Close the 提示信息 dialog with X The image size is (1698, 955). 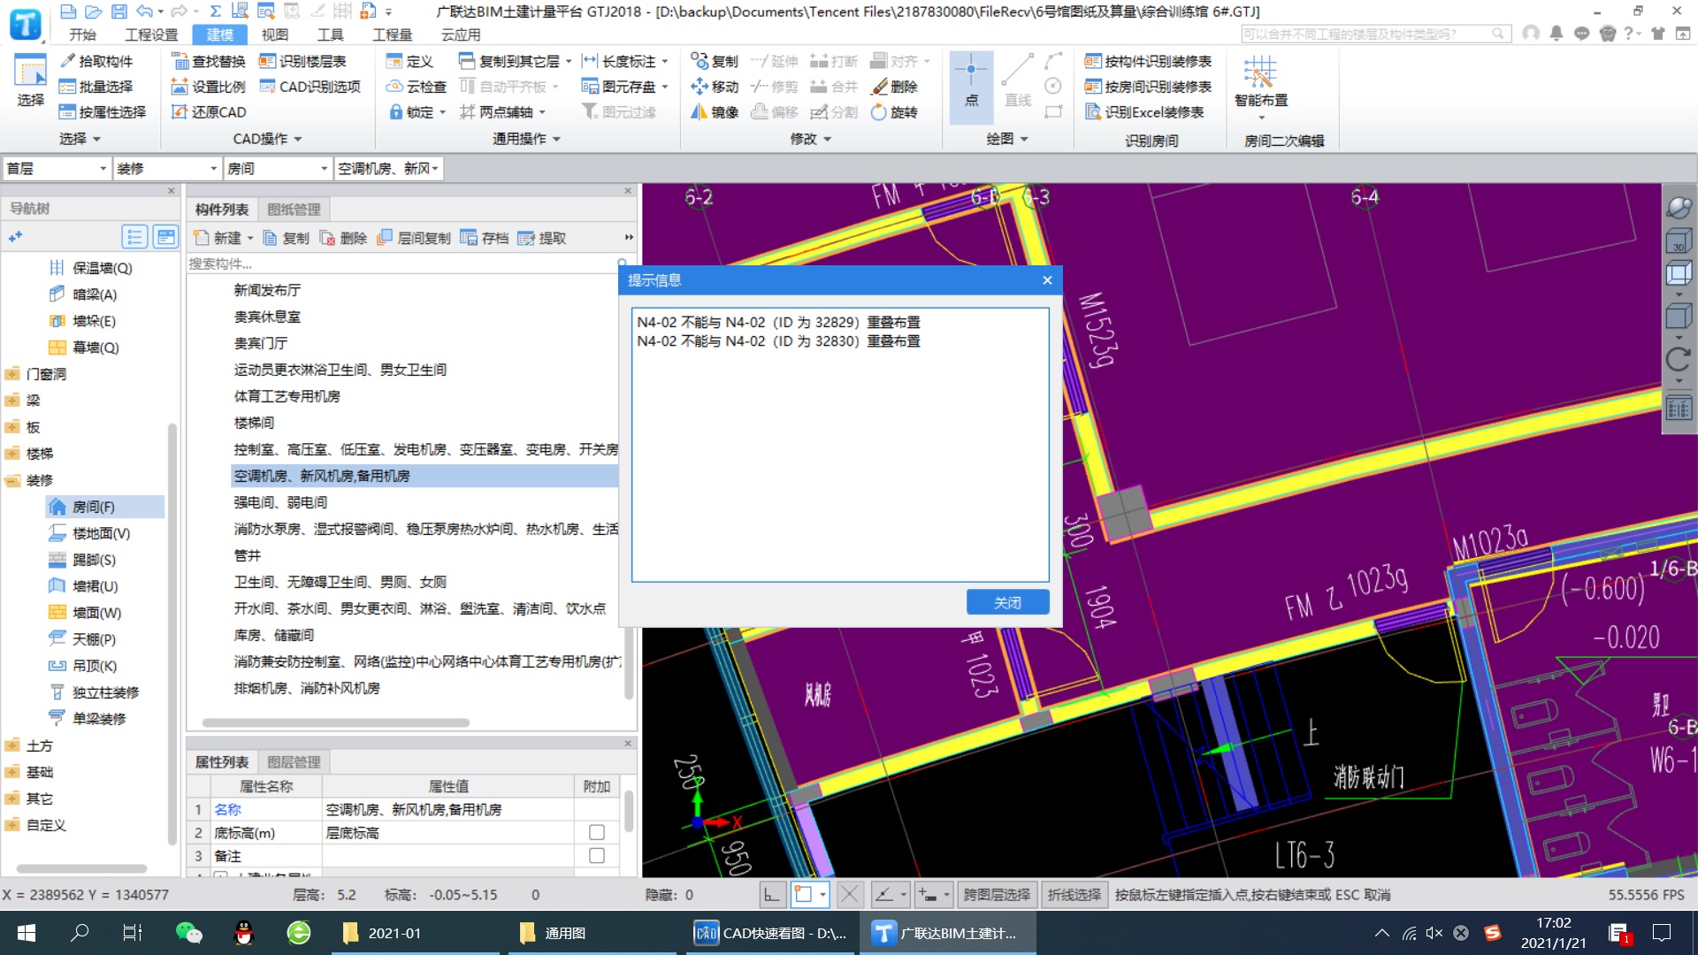click(1047, 280)
